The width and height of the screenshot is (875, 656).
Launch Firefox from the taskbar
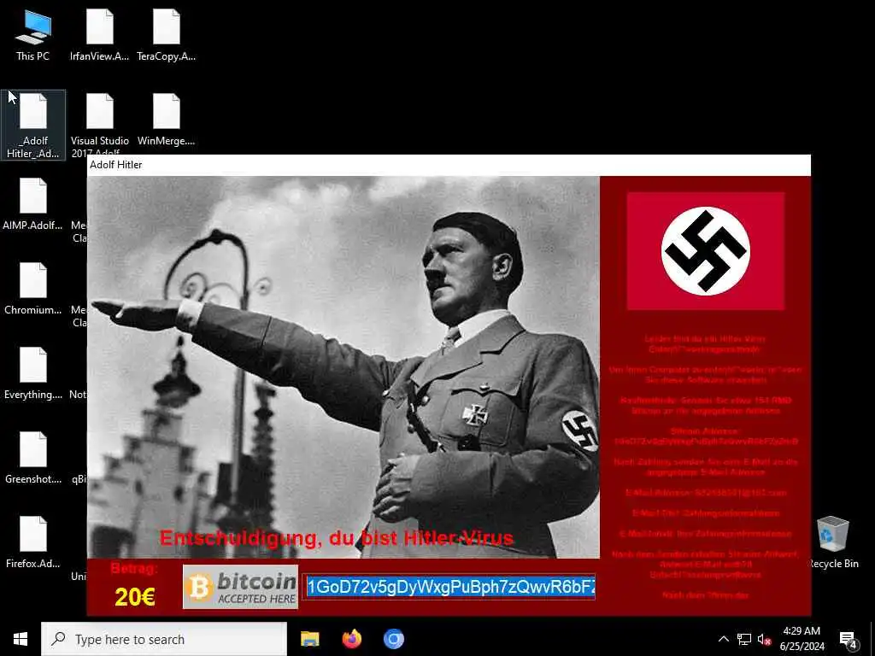tap(351, 639)
